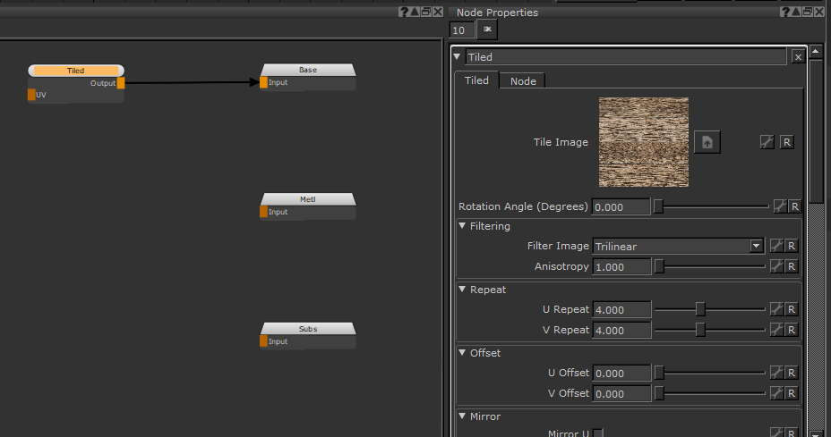Close the Tiled properties with the x button
Screen dimensions: 831x437
click(798, 57)
